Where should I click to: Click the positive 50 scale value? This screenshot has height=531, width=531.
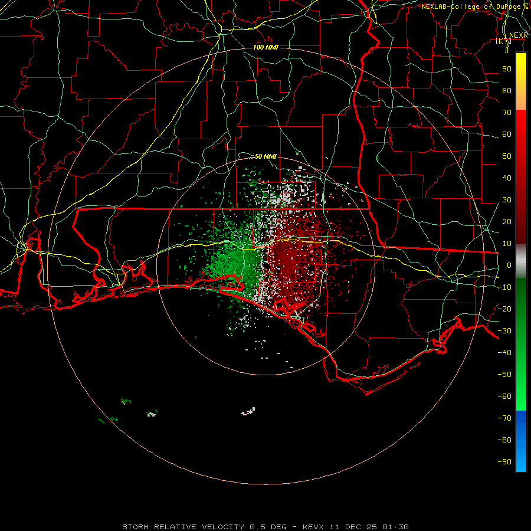(x=507, y=156)
